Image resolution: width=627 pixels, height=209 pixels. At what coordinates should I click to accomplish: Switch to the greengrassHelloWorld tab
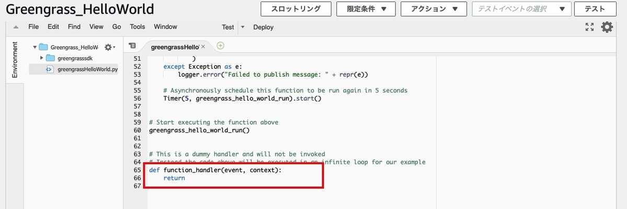[175, 47]
